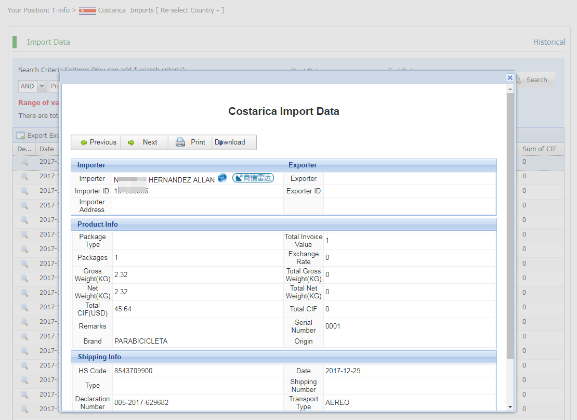Open the Historical link
This screenshot has height=420, width=577.
549,42
